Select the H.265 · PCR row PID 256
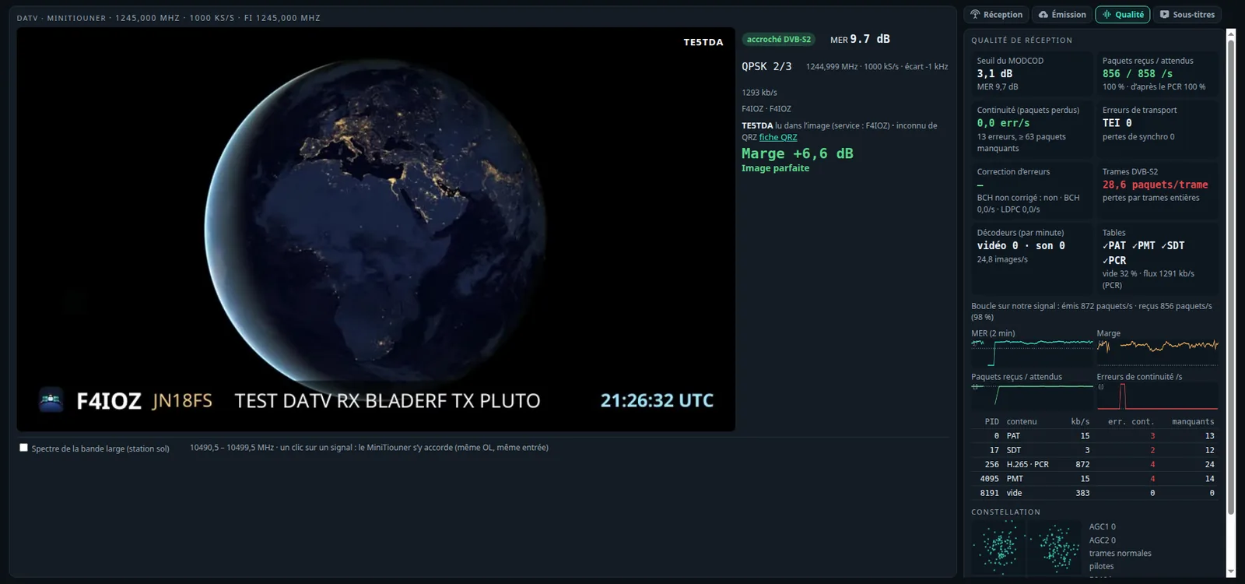Screen dimensions: 1245x584 coord(1094,464)
